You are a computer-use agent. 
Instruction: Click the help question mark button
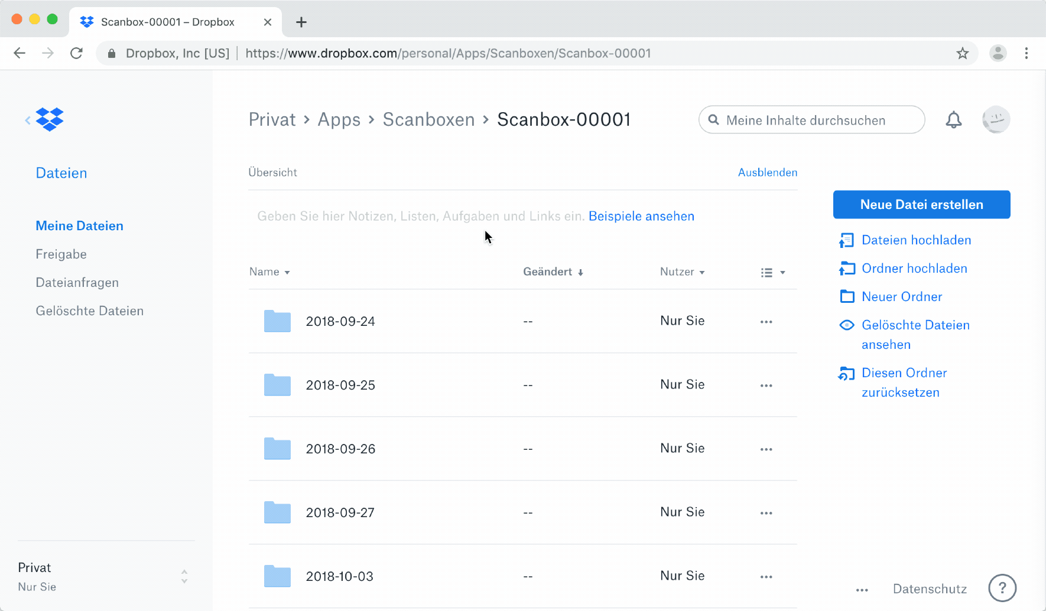pos(1002,588)
